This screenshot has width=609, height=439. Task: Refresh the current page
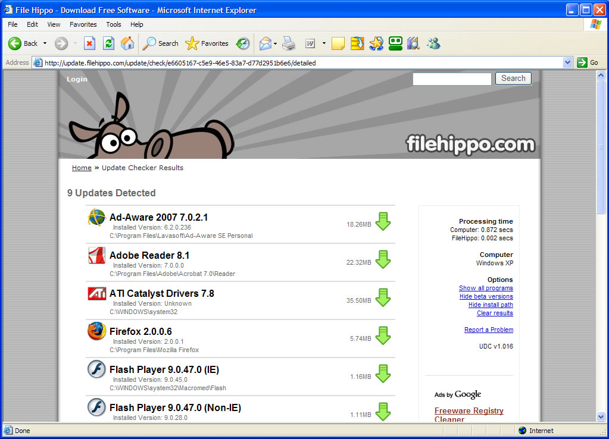tap(108, 43)
